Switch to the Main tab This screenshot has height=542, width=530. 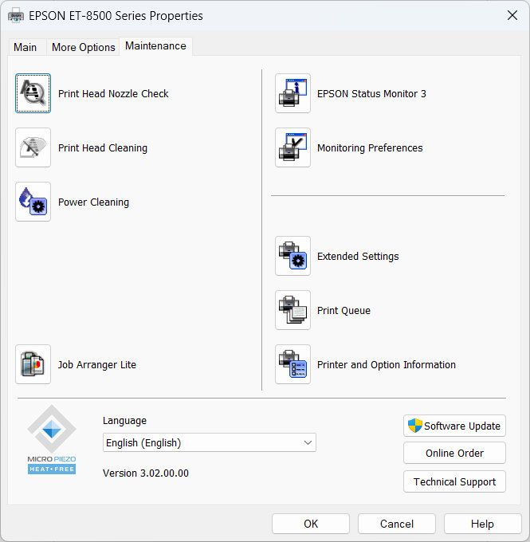(26, 47)
